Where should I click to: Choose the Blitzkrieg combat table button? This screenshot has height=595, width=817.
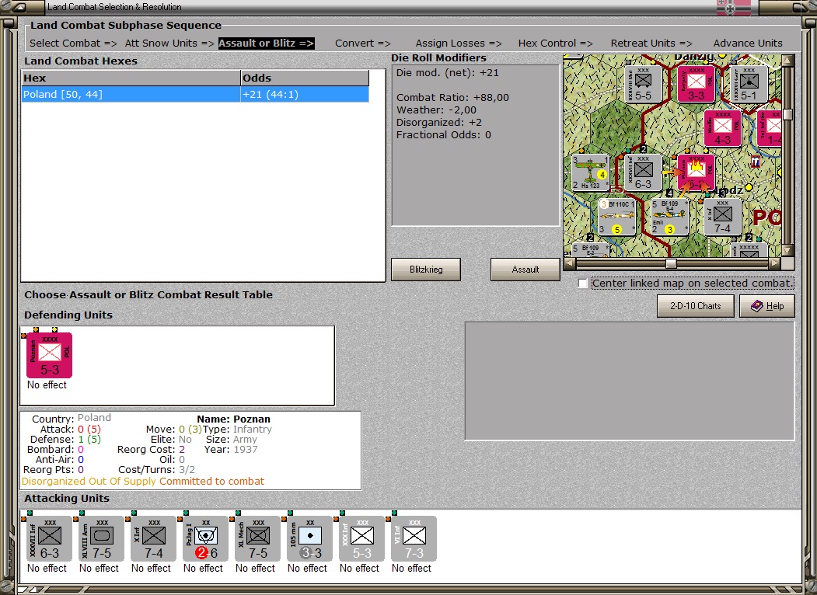[x=426, y=270]
